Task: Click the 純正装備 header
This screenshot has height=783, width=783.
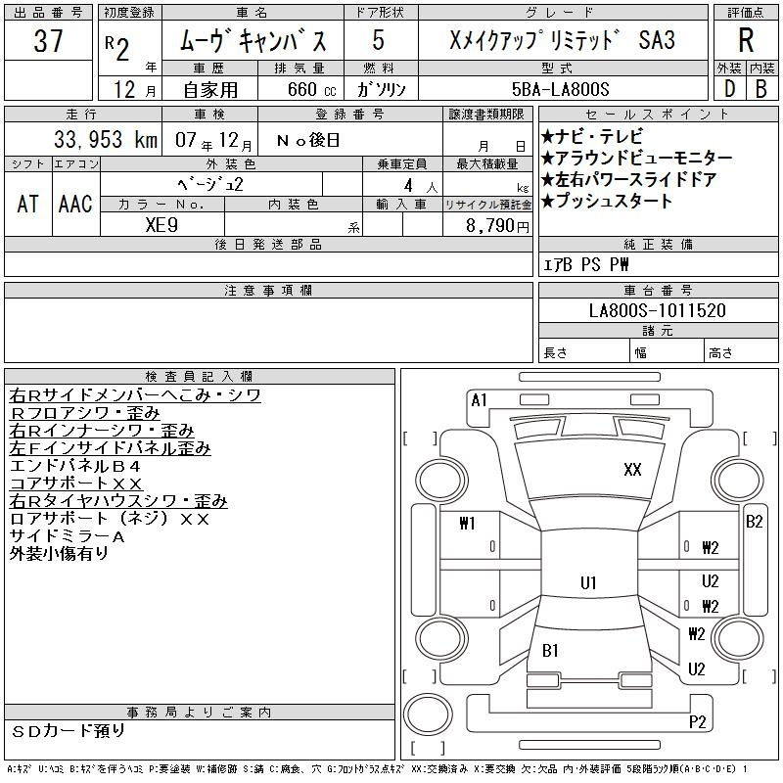Action: 658,245
